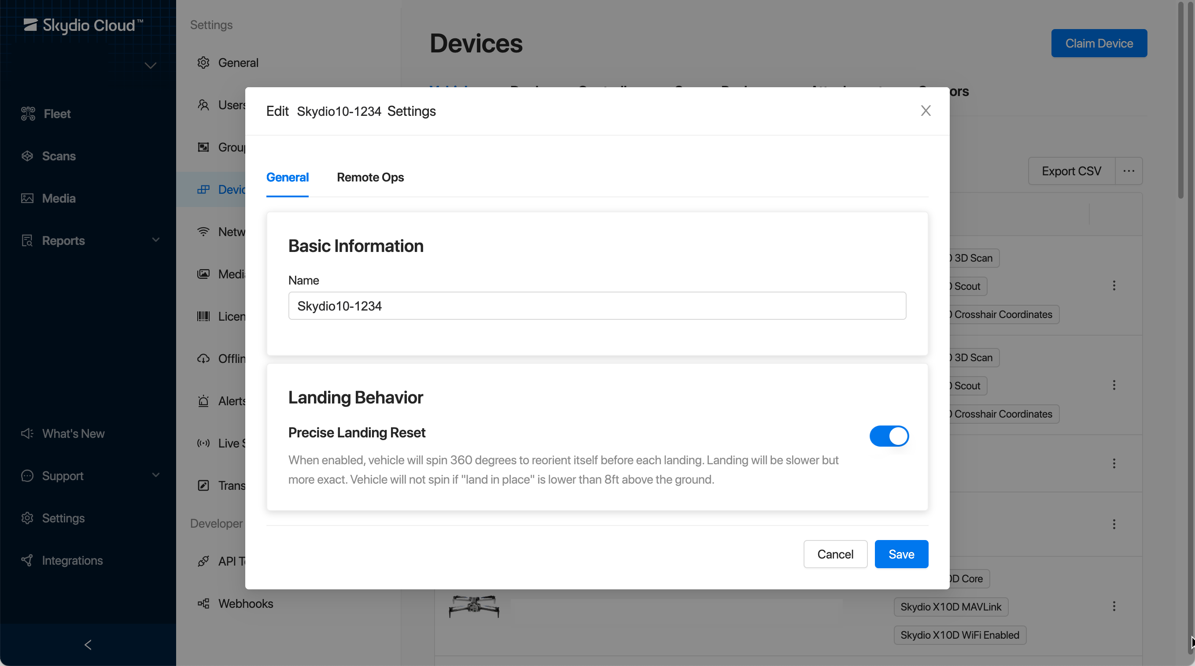Open row menu beside second Scout tag
The height and width of the screenshot is (666, 1195).
pos(1114,385)
